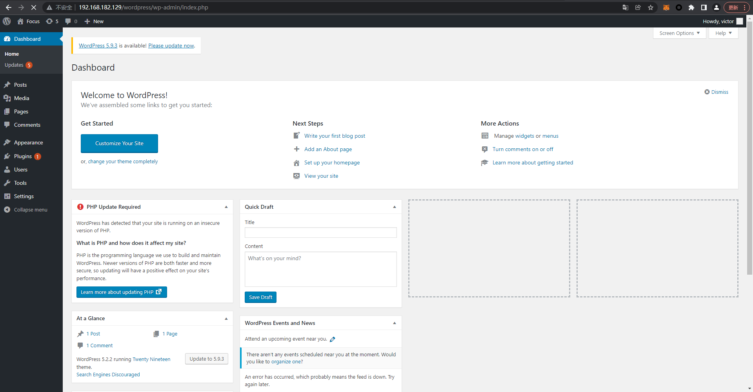753x392 pixels.
Task: Open the Appearance menu item label
Action: (29, 142)
